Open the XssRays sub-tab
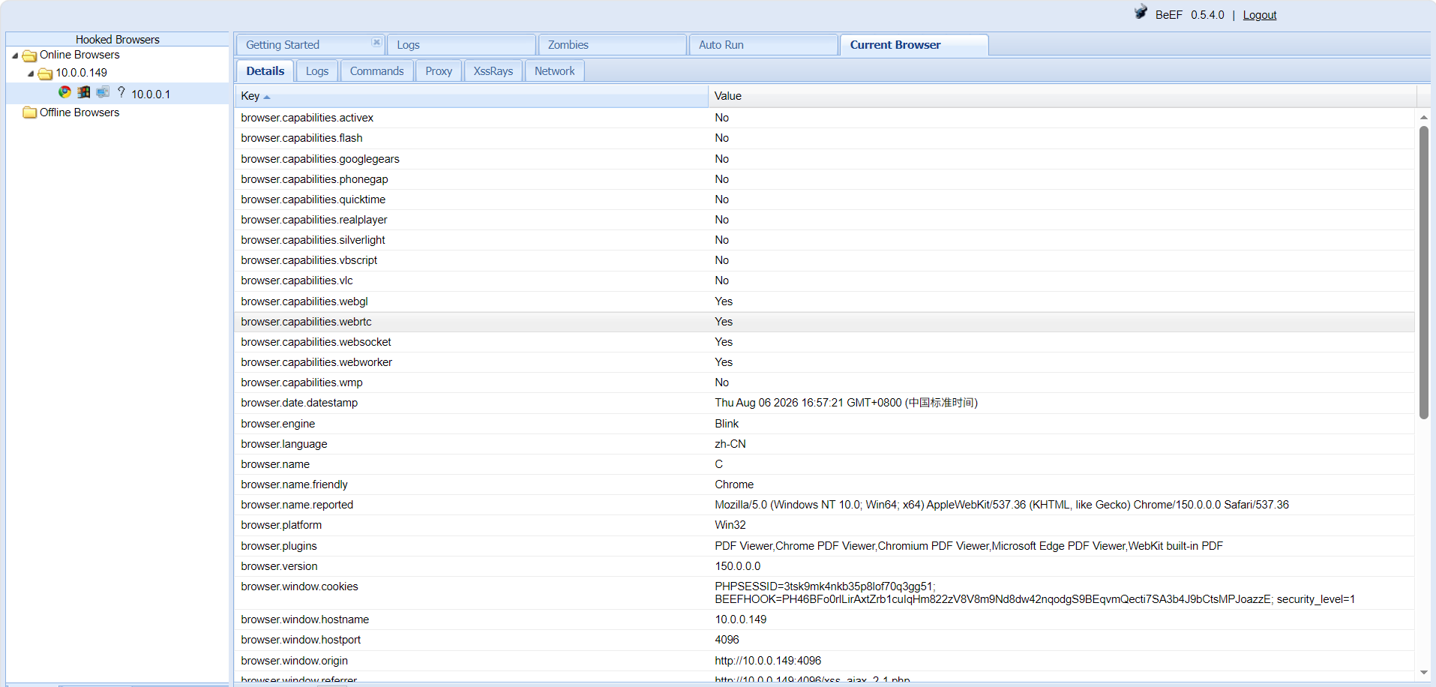 pyautogui.click(x=493, y=71)
